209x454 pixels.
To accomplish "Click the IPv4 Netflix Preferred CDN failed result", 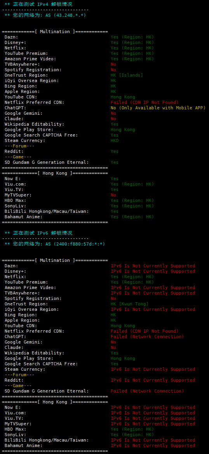I will [145, 102].
